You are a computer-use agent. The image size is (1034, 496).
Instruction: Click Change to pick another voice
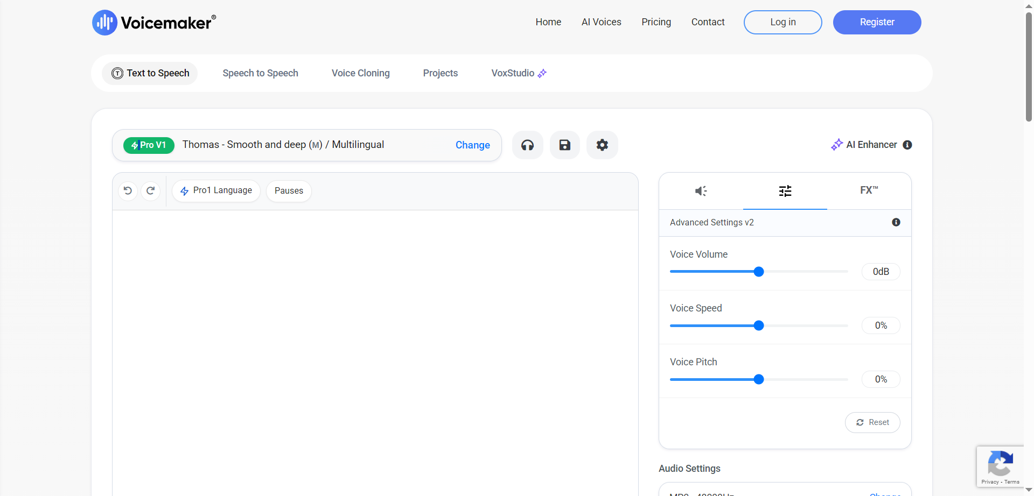click(473, 145)
